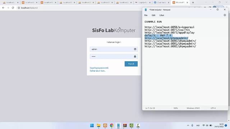Image resolution: width=230 pixels, height=129 pixels.
Task: Open the notification badge icon
Action: (226, 125)
